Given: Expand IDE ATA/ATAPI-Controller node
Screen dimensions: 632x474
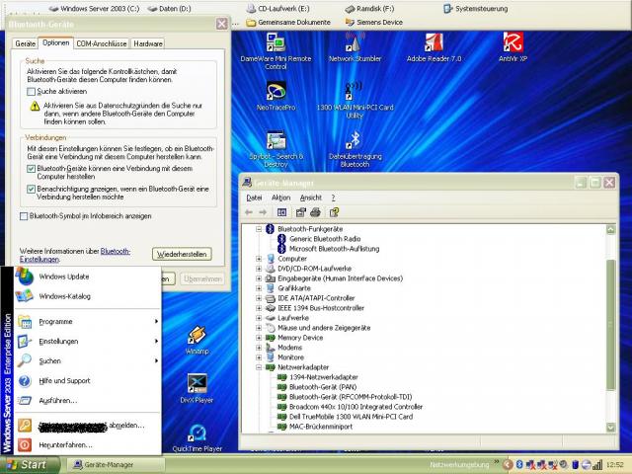Looking at the screenshot, I should (259, 298).
